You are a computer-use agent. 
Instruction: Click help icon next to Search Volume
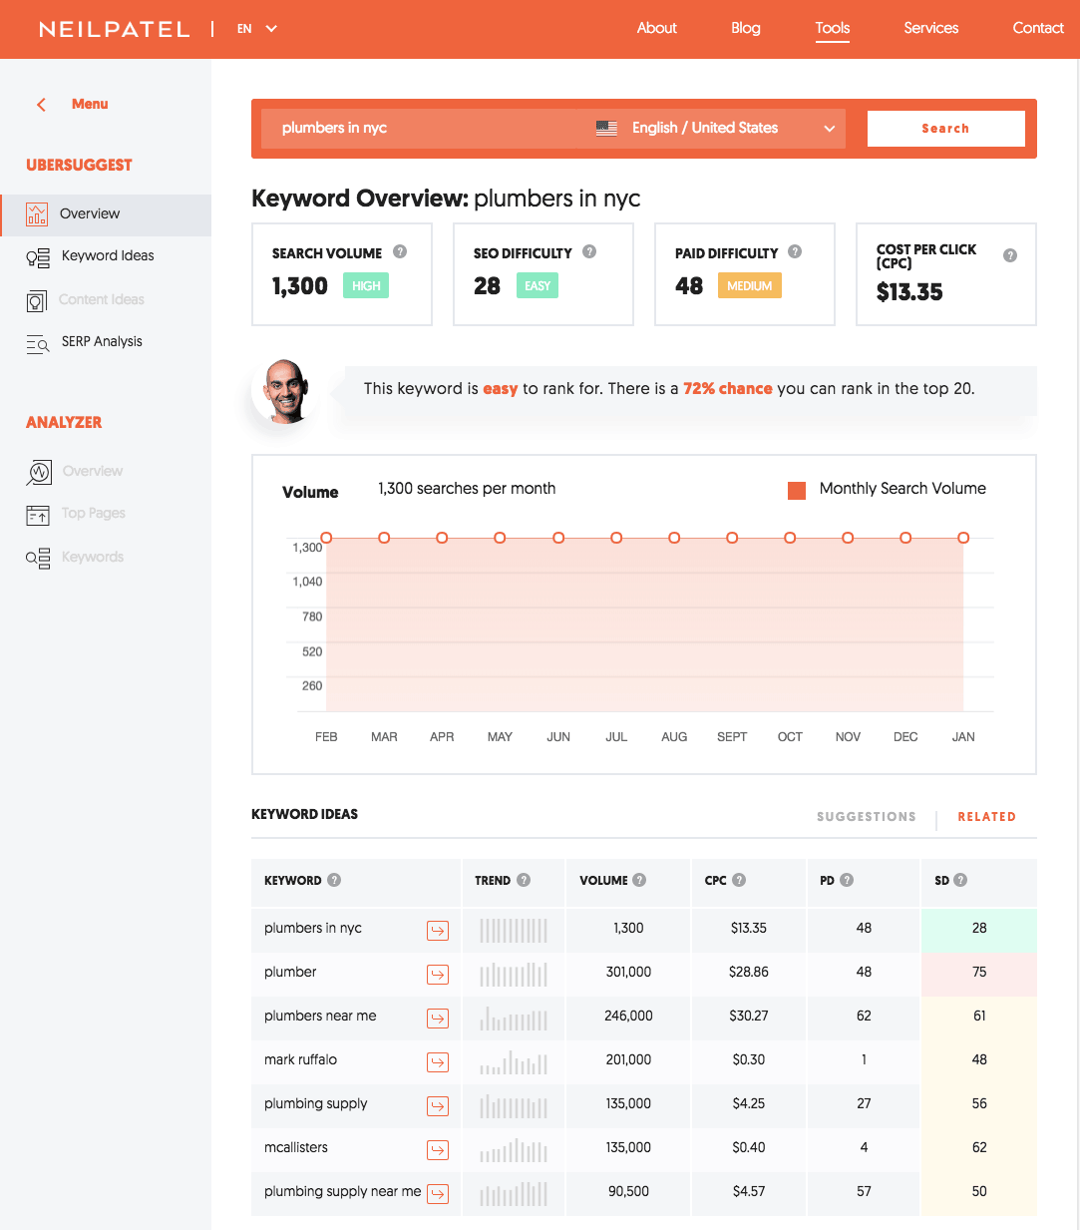click(x=400, y=251)
